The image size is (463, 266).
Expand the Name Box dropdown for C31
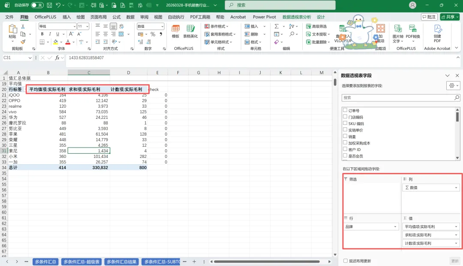coord(30,58)
